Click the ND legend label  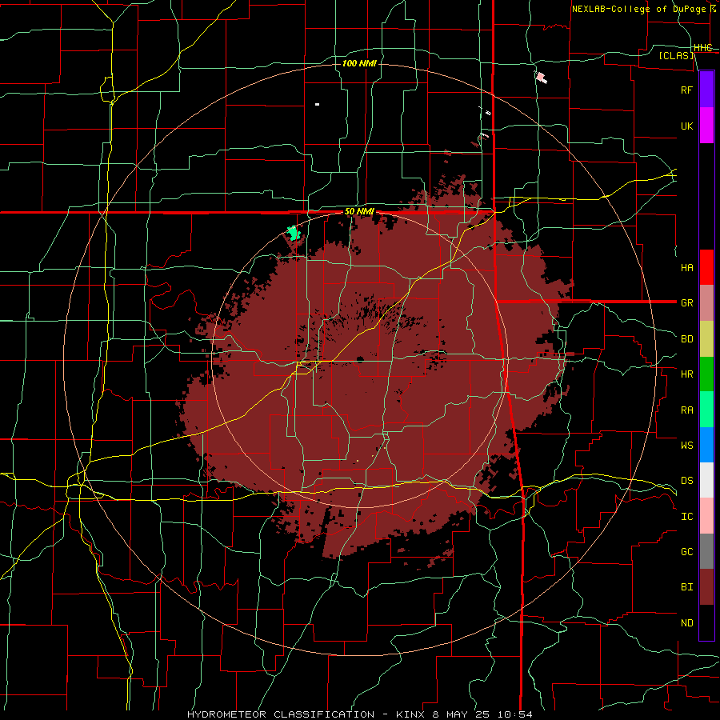point(686,623)
